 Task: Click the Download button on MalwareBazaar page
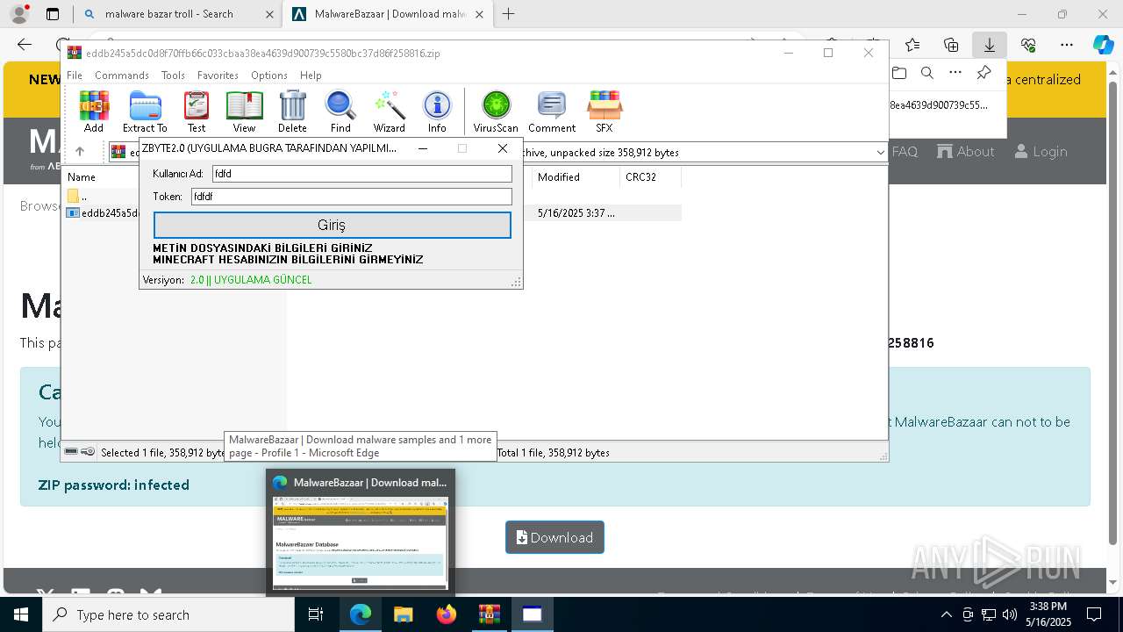pos(554,537)
